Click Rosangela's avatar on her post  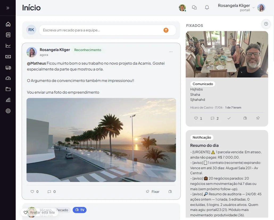[32, 52]
